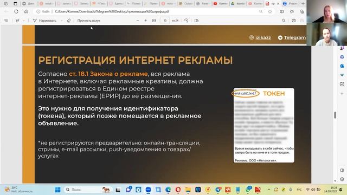Open the PDF table of contents panel
Viewport: 347px width, 195px height.
coord(6,21)
